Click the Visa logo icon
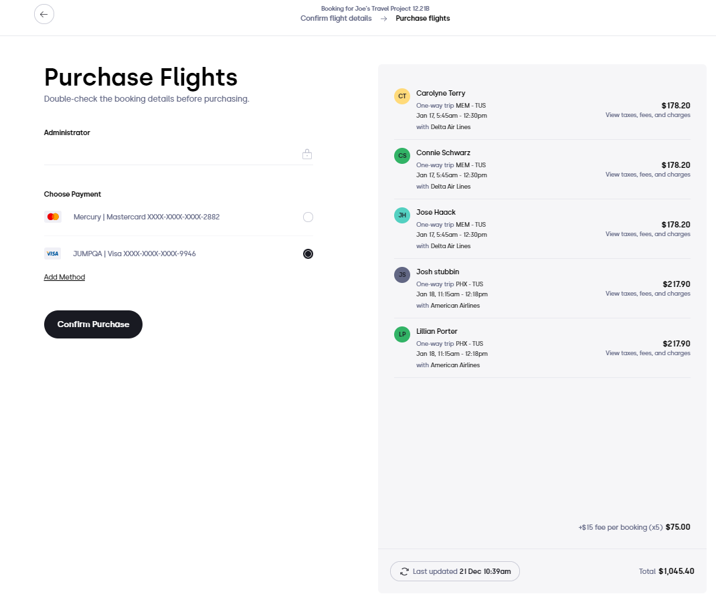The image size is (716, 596). point(53,254)
